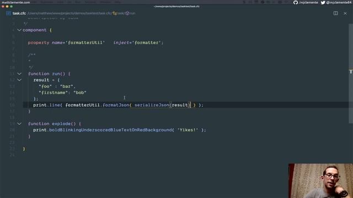This screenshot has width=353, height=198.
Task: Click the yellow minimize window button
Action: coord(7,7)
